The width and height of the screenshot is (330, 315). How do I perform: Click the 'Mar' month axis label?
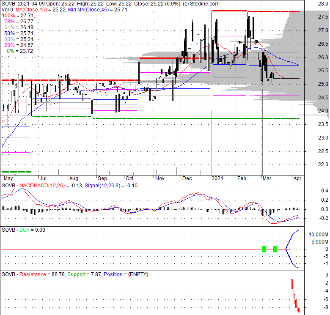click(x=267, y=178)
